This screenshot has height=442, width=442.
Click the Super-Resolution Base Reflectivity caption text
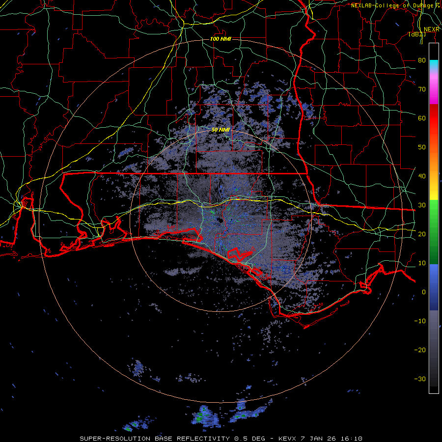[221, 439]
